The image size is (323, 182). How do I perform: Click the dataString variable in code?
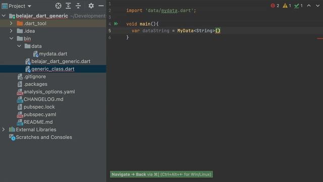tap(156, 31)
